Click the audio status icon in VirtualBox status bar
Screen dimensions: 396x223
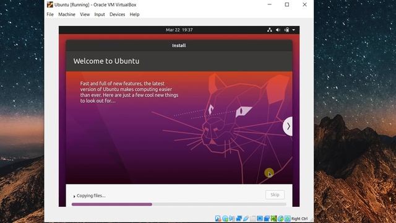tap(232, 219)
